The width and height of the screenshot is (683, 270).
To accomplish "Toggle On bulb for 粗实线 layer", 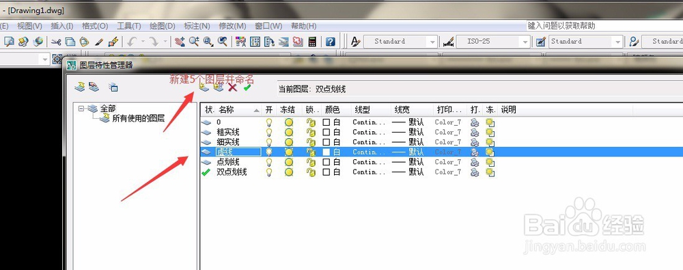I will [x=269, y=132].
